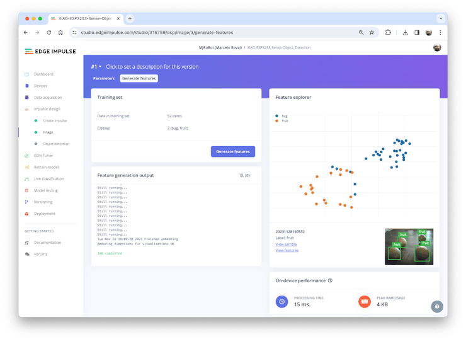Open Retrain model page

[46, 167]
